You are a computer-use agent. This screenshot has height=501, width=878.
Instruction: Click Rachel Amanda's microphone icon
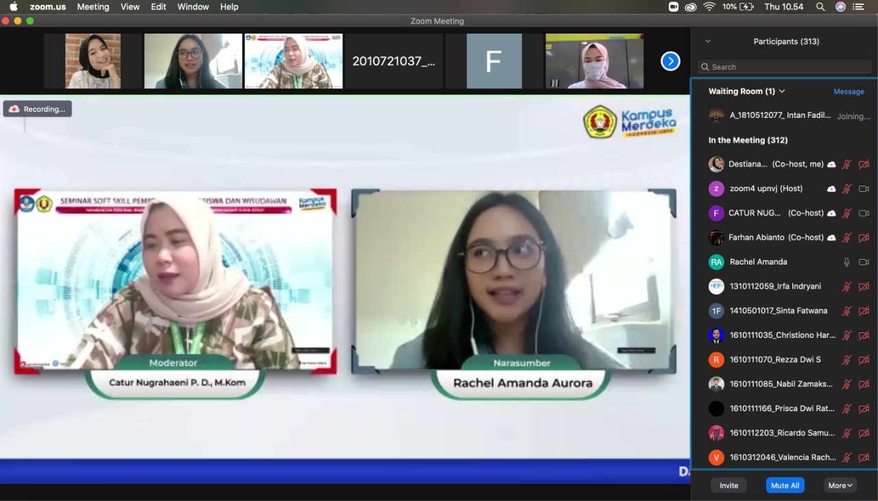(846, 262)
